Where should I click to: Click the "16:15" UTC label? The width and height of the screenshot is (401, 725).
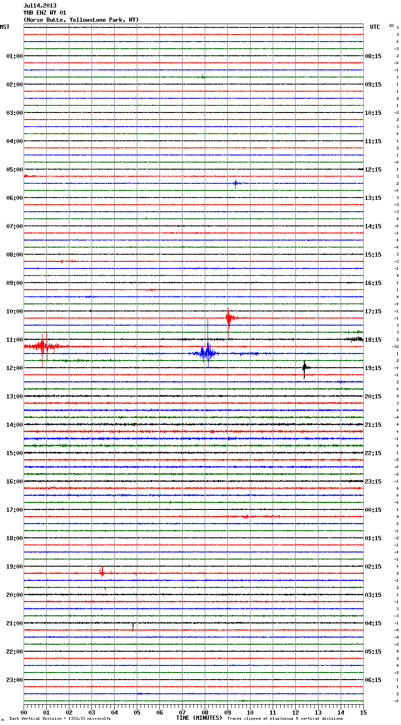(373, 283)
